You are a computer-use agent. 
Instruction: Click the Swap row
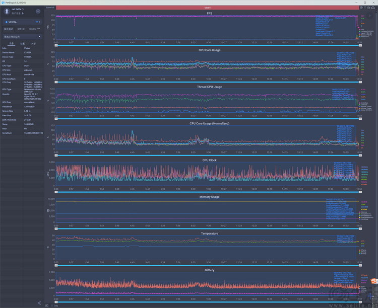click(x=22, y=124)
